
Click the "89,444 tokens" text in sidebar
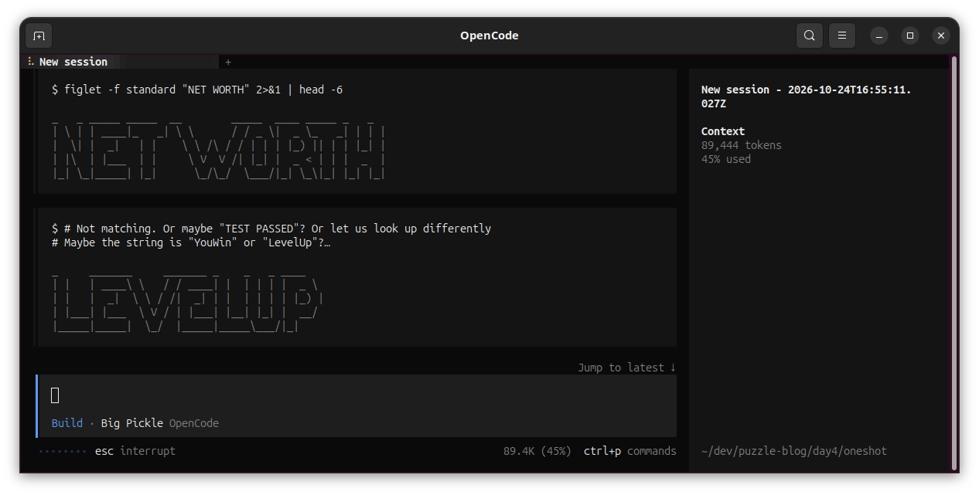(742, 145)
